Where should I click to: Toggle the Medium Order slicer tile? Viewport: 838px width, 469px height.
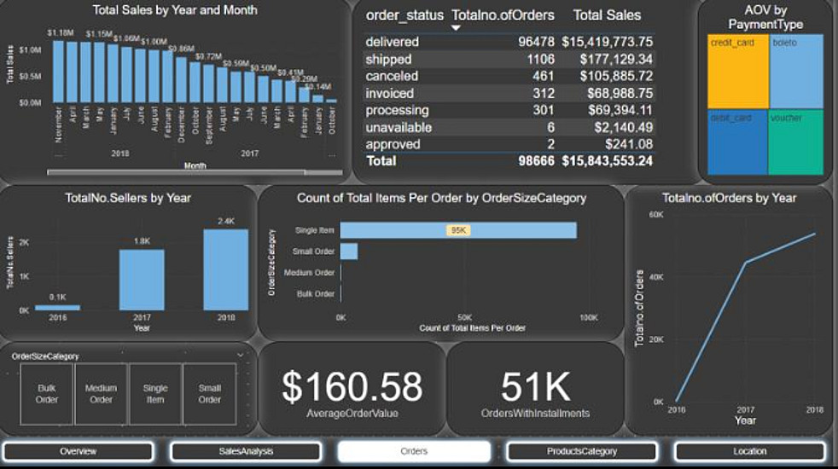point(101,394)
